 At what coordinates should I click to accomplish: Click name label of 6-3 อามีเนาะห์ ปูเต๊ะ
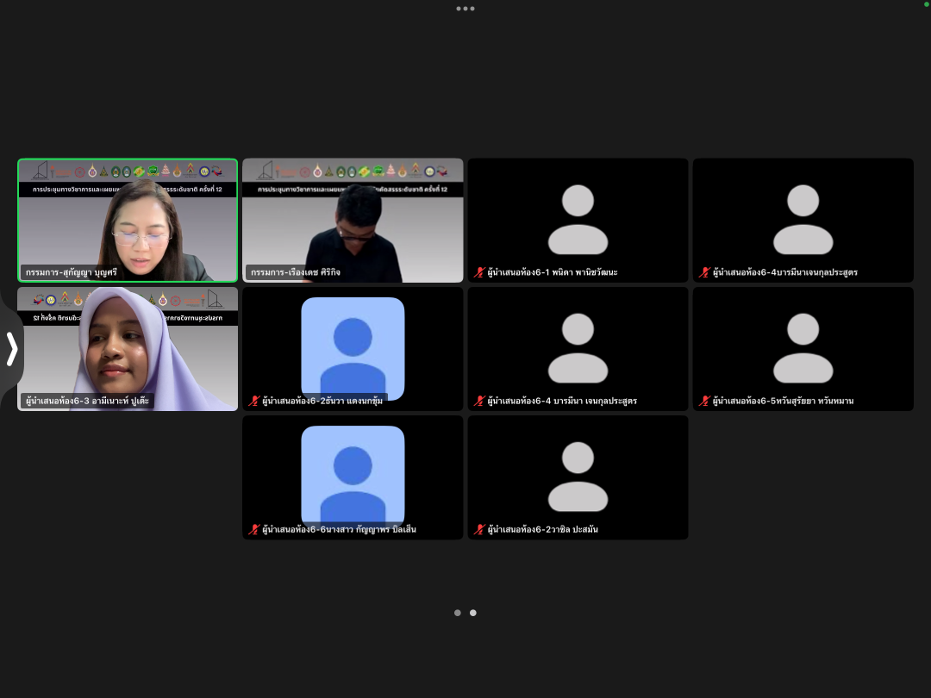87,401
